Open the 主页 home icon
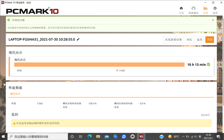This screenshot has width=224, height=140. tap(181, 8)
